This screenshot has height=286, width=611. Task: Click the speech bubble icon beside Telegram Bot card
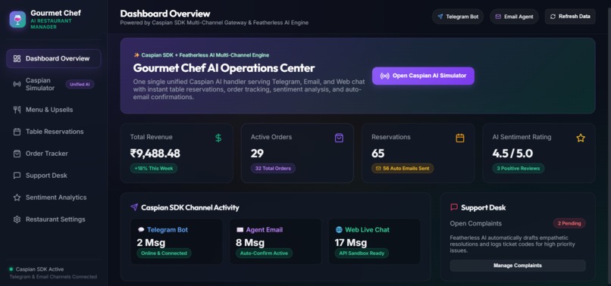(141, 230)
